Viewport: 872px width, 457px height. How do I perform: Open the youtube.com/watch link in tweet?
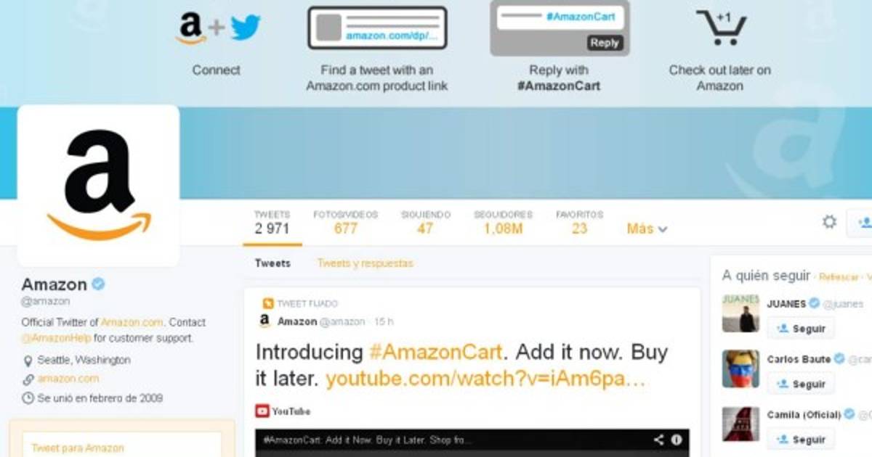[x=485, y=379]
